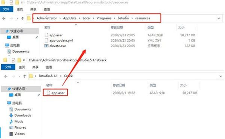This screenshot has width=225, height=139.
Task: Select 此电脑 in Crack window sidebar
Action: 17,103
